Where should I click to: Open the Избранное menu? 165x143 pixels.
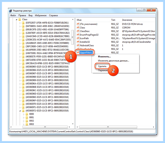tap(41, 15)
